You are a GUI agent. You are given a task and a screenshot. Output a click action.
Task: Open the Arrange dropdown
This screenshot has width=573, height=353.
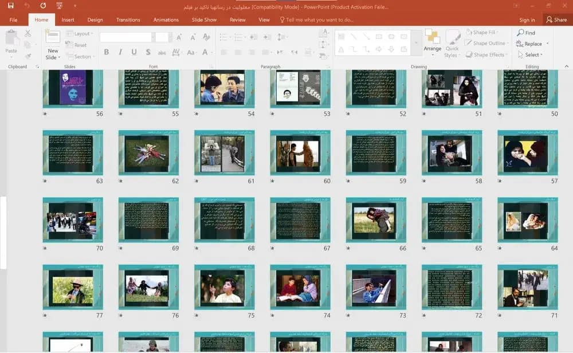[432, 43]
